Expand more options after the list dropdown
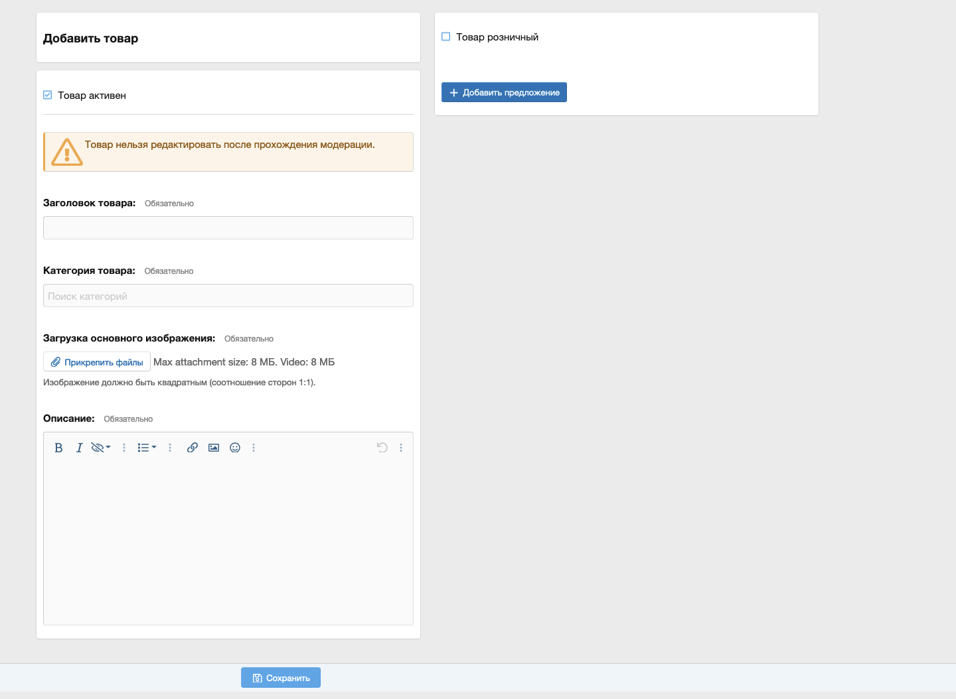The width and height of the screenshot is (956, 699). click(170, 448)
